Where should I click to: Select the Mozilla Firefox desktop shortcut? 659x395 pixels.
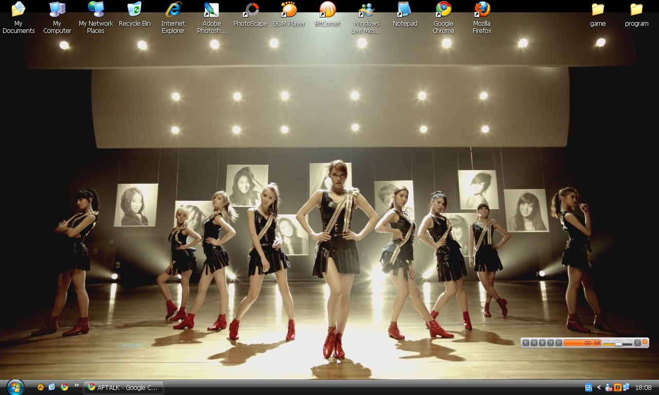482,17
